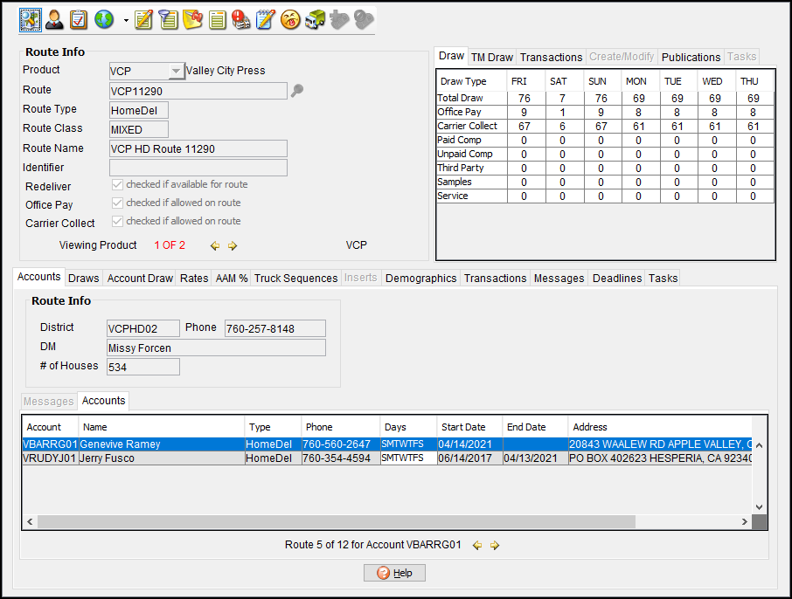The width and height of the screenshot is (792, 599).
Task: Toggle the Carrier Collect checkbox
Action: click(x=117, y=222)
